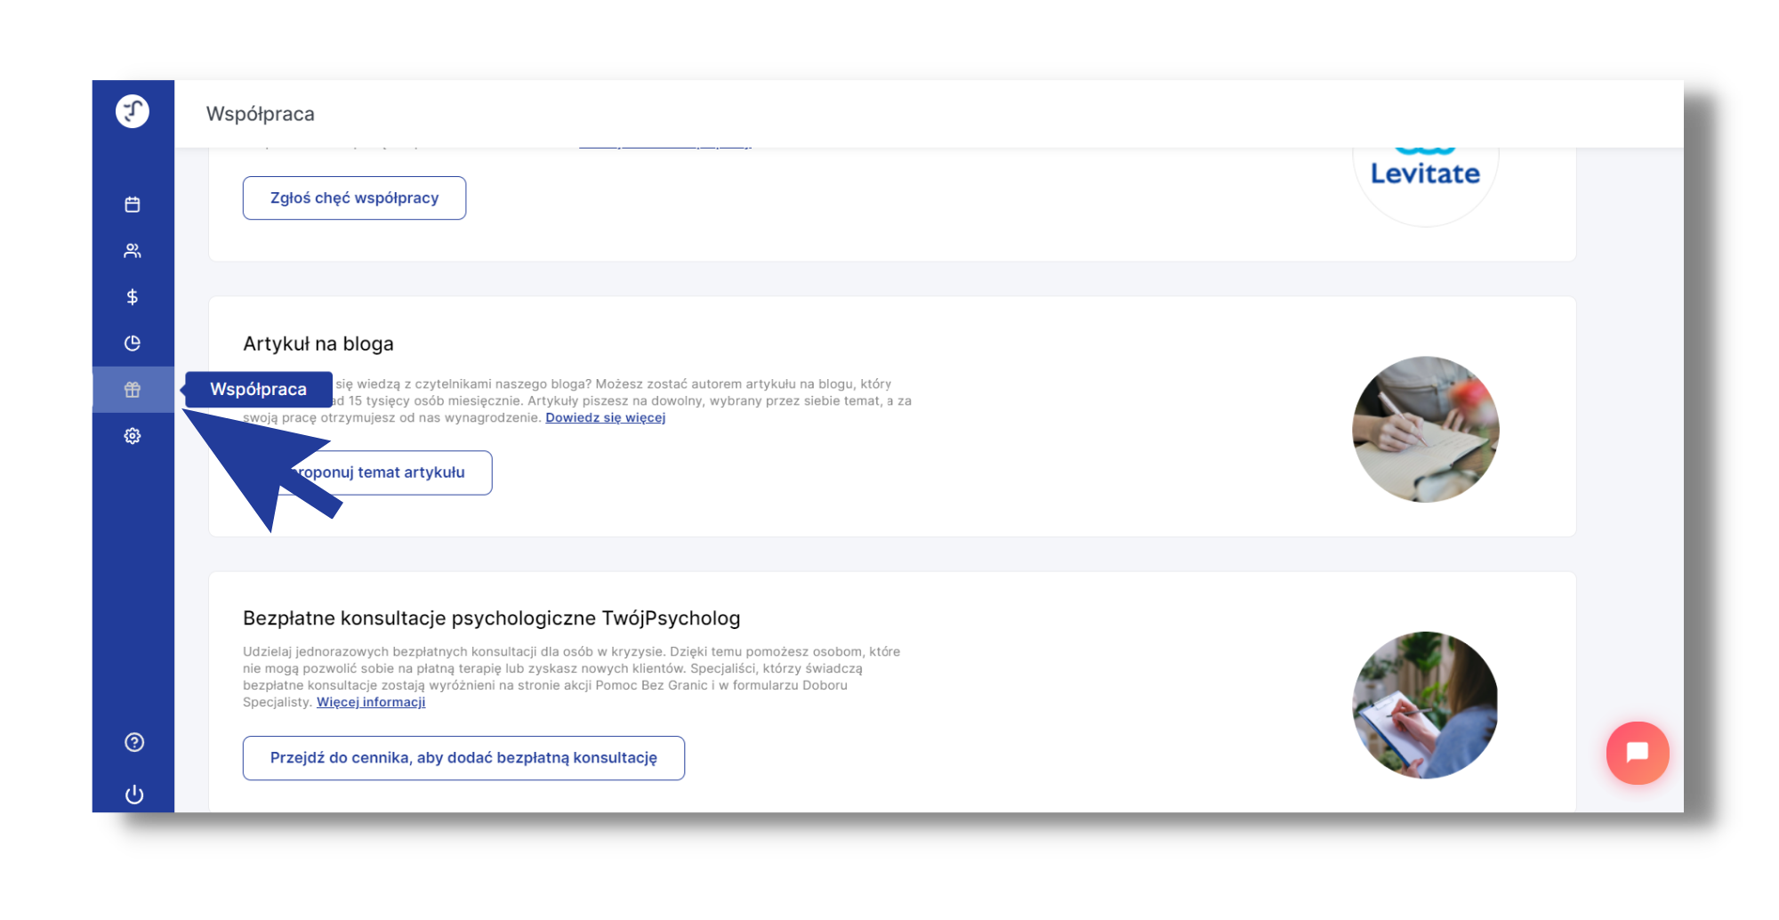Click the 'Współpraca' tooltip label
The height and width of the screenshot is (920, 1779).
(258, 390)
